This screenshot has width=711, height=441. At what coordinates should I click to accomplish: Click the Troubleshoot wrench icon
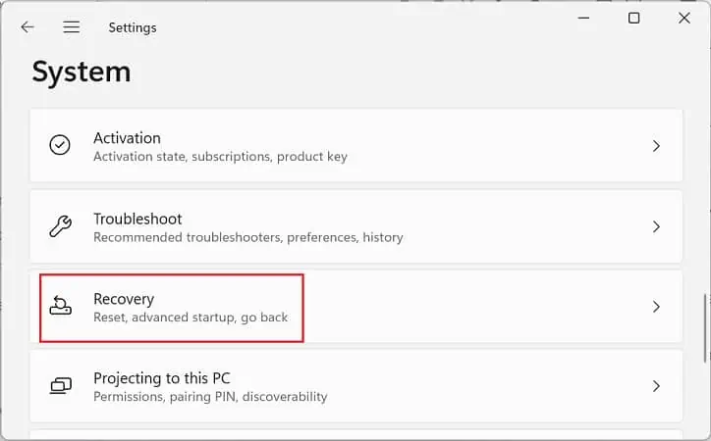point(60,226)
